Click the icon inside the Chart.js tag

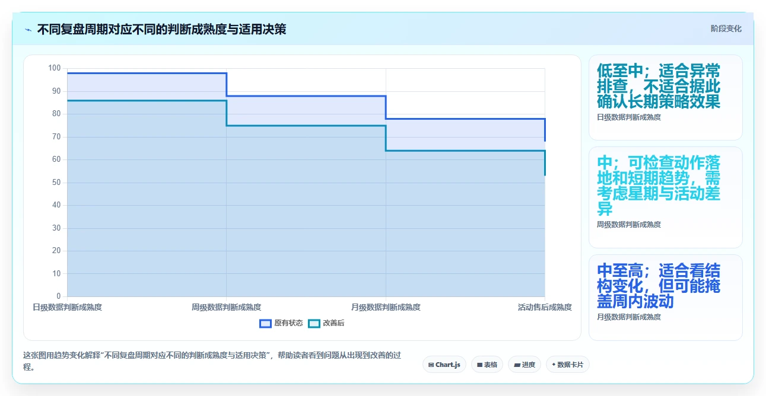click(x=431, y=365)
